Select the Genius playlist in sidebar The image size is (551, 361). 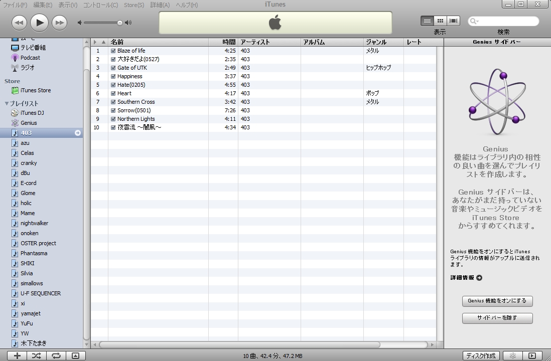coord(29,123)
